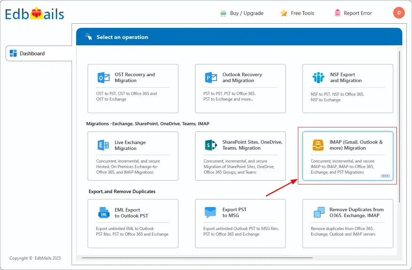412x270 pixels.
Task: Click the Free Tools star icon
Action: (x=284, y=13)
